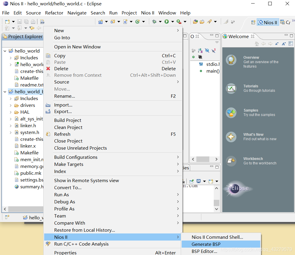The image size is (295, 255).
Task: Click the Debug bug toolbar icon
Action: pos(154,22)
